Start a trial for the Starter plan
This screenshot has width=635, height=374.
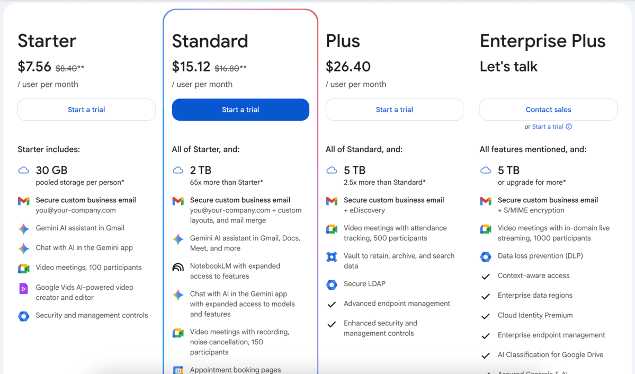click(x=86, y=110)
